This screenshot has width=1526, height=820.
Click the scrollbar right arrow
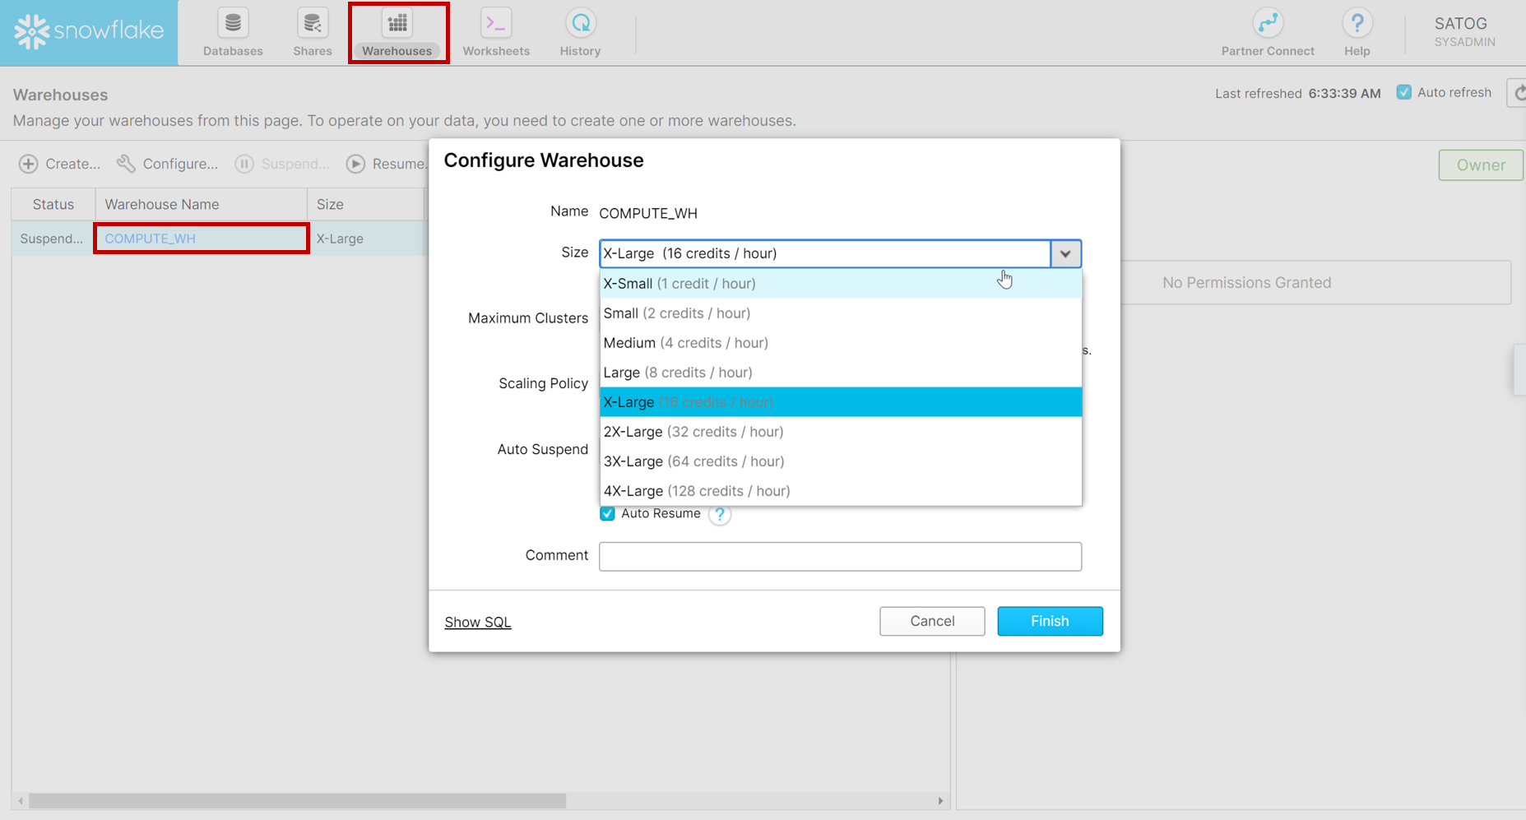coord(940,800)
